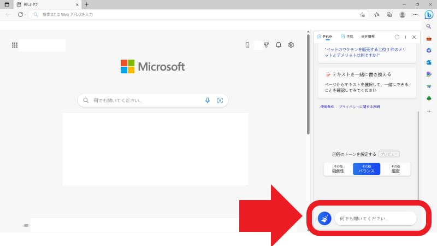
Task: Add this page to favorites
Action: click(362, 15)
